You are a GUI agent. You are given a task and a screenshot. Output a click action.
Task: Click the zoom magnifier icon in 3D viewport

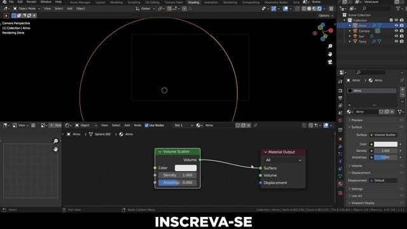(x=330, y=46)
